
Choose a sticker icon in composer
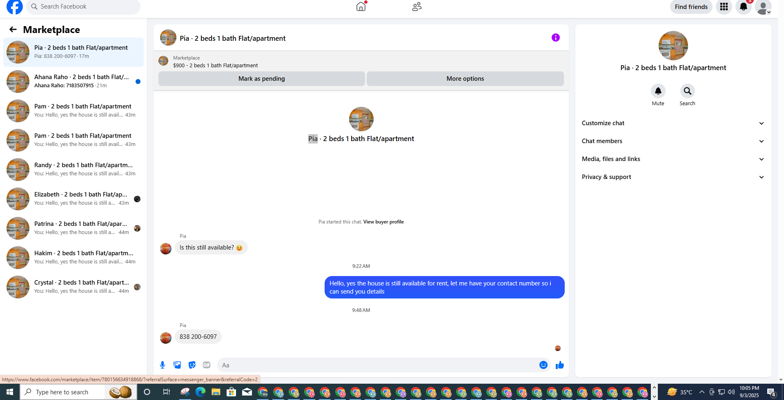point(192,365)
